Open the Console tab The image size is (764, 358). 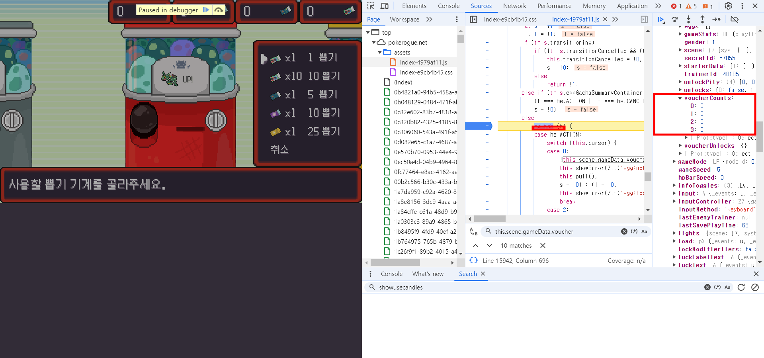[x=449, y=6]
